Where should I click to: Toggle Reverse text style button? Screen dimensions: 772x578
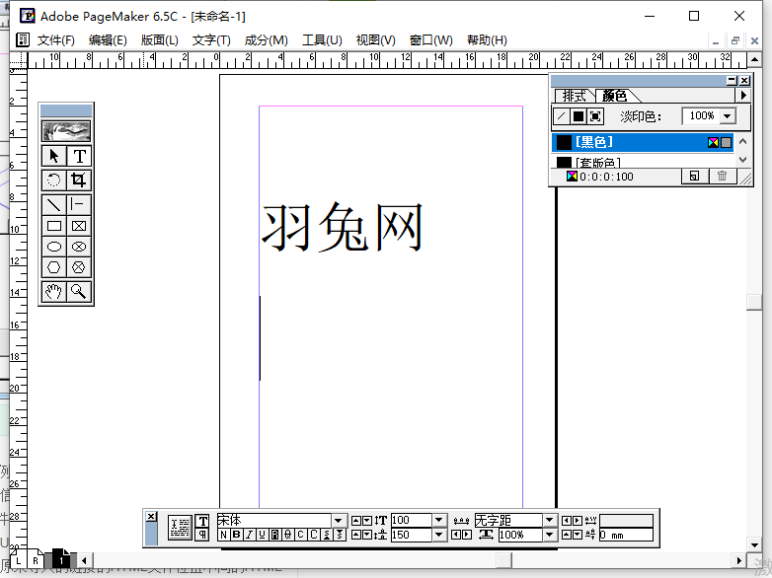click(274, 535)
